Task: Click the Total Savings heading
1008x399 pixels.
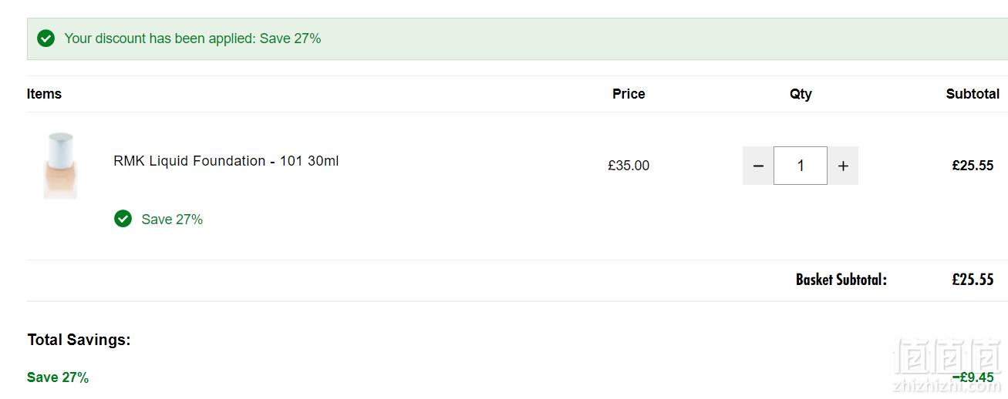Action: pyautogui.click(x=79, y=340)
